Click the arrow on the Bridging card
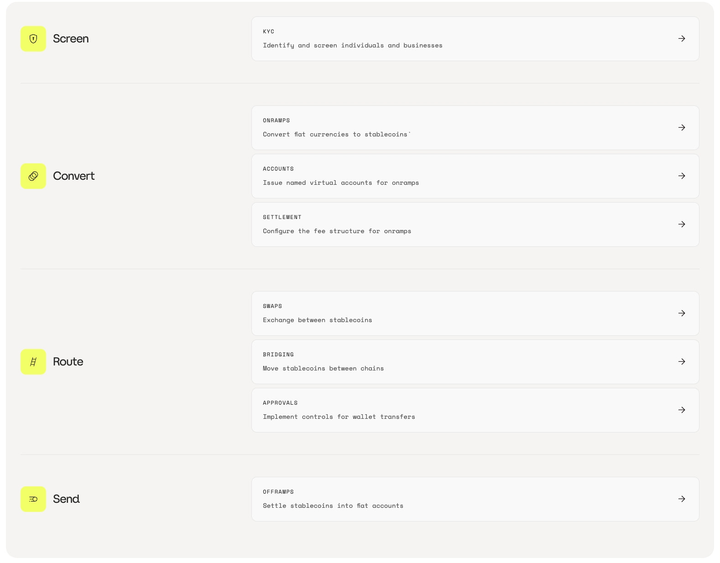 point(682,362)
